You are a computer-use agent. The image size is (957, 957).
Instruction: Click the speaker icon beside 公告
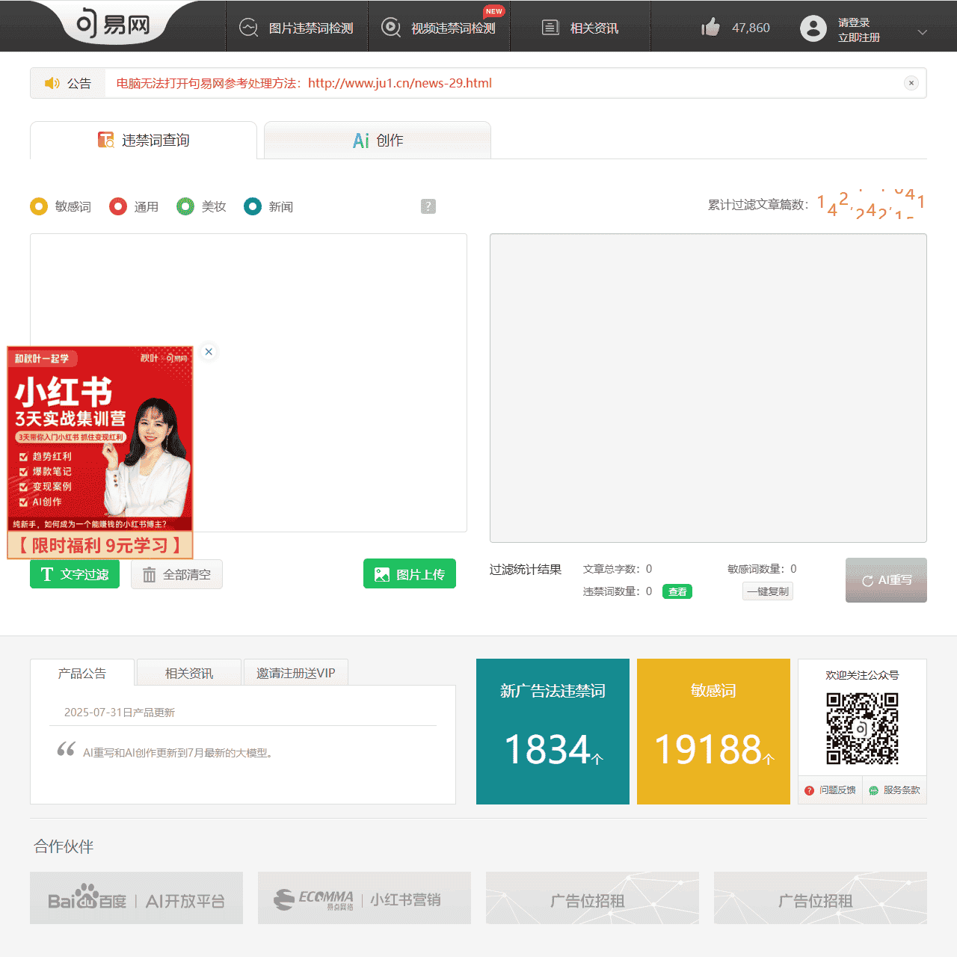51,82
